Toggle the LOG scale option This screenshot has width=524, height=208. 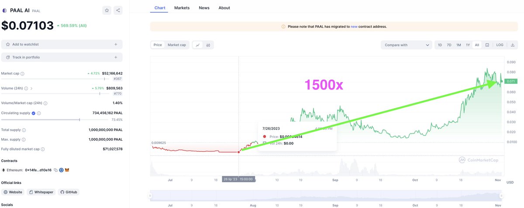tap(500, 45)
